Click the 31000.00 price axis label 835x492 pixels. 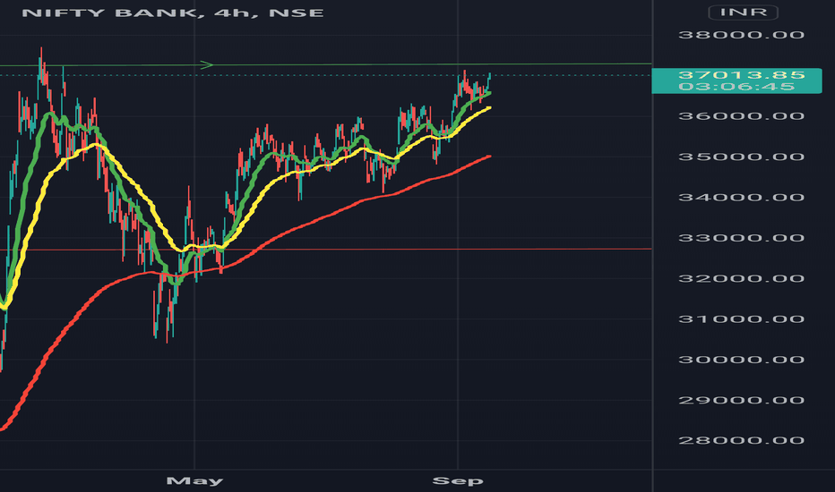click(741, 319)
